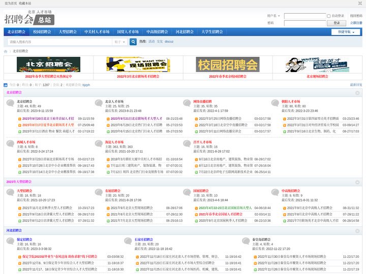This screenshot has height=274, width=366.
Task: Collapse the 2023年大型招聘会 category section
Action: point(357,182)
